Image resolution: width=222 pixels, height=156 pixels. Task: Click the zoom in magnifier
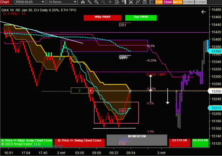96,2
